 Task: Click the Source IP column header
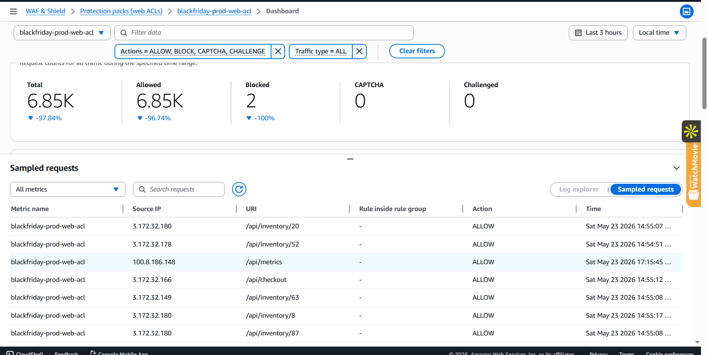pyautogui.click(x=147, y=209)
